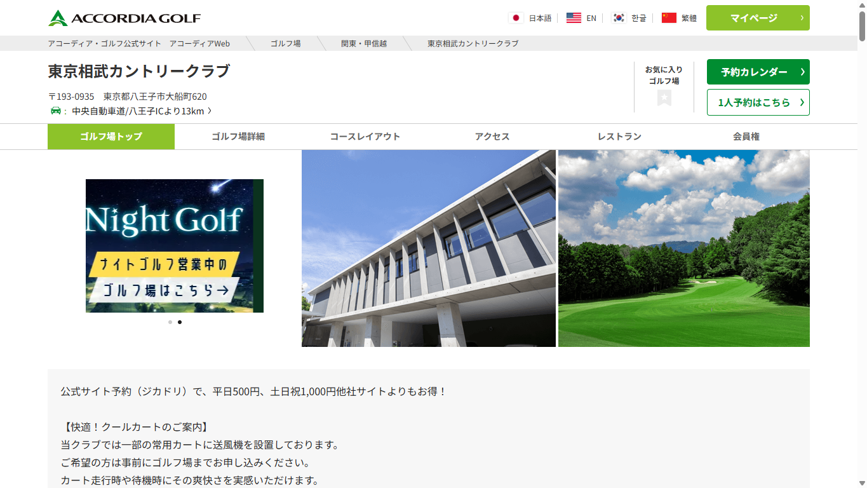The width and height of the screenshot is (867, 488).
Task: Select the US flag icon
Action: [574, 18]
